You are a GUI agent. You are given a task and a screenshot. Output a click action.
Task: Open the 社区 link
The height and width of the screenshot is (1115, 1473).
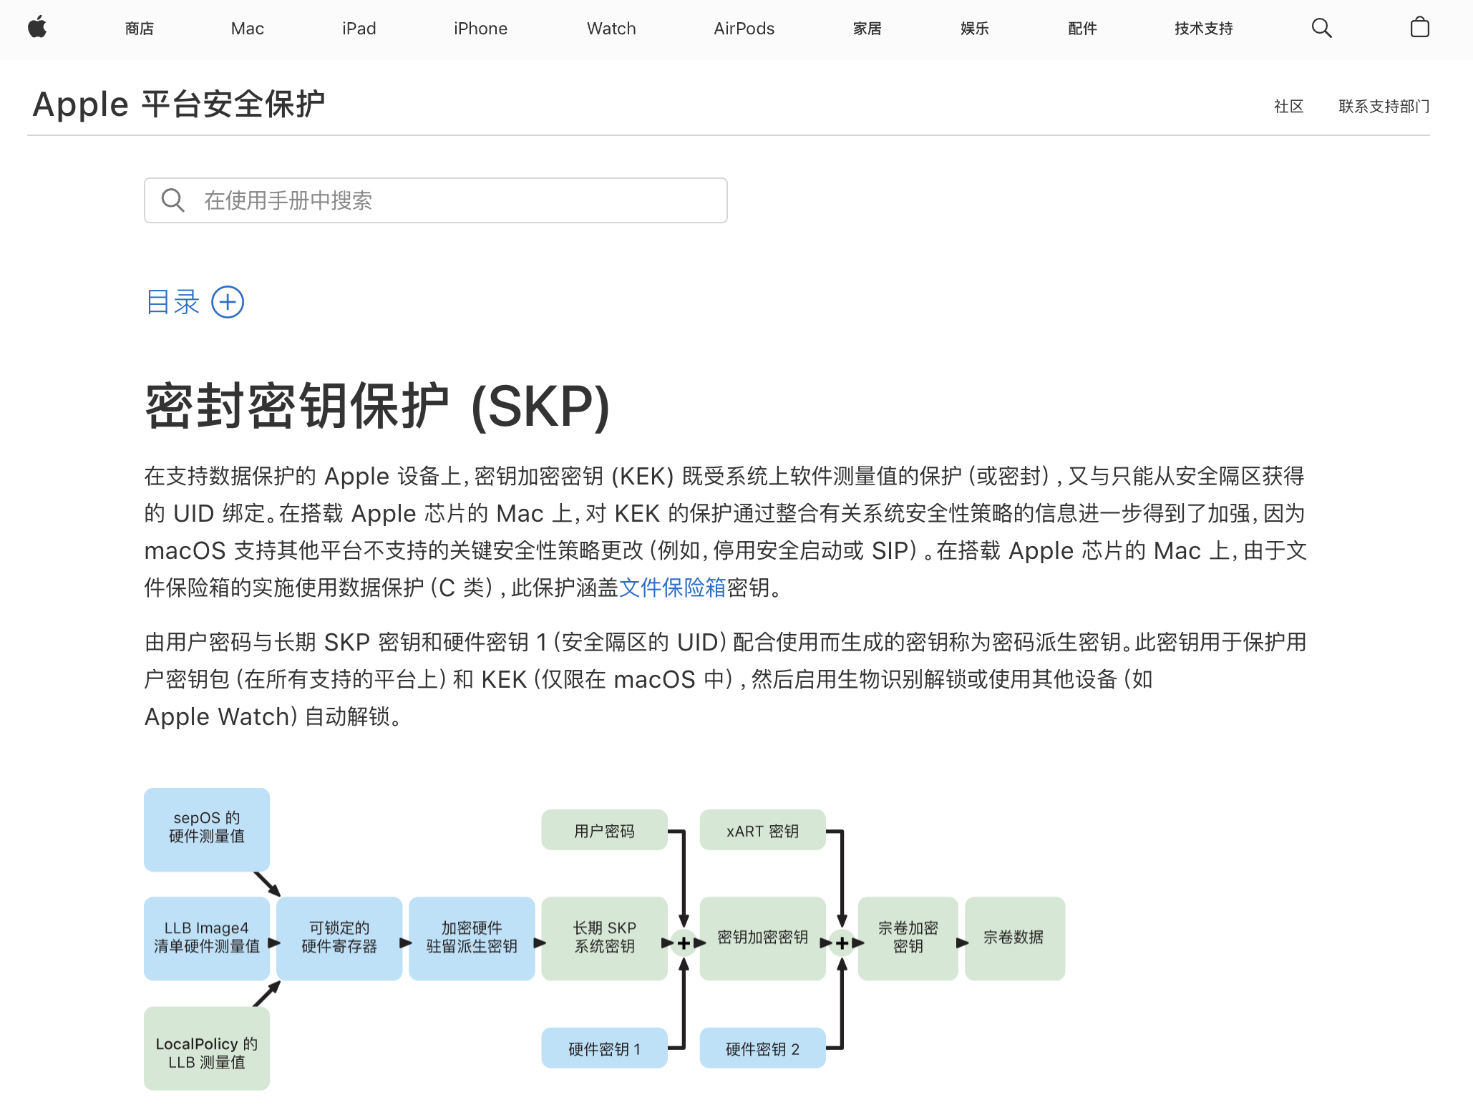click(1288, 106)
